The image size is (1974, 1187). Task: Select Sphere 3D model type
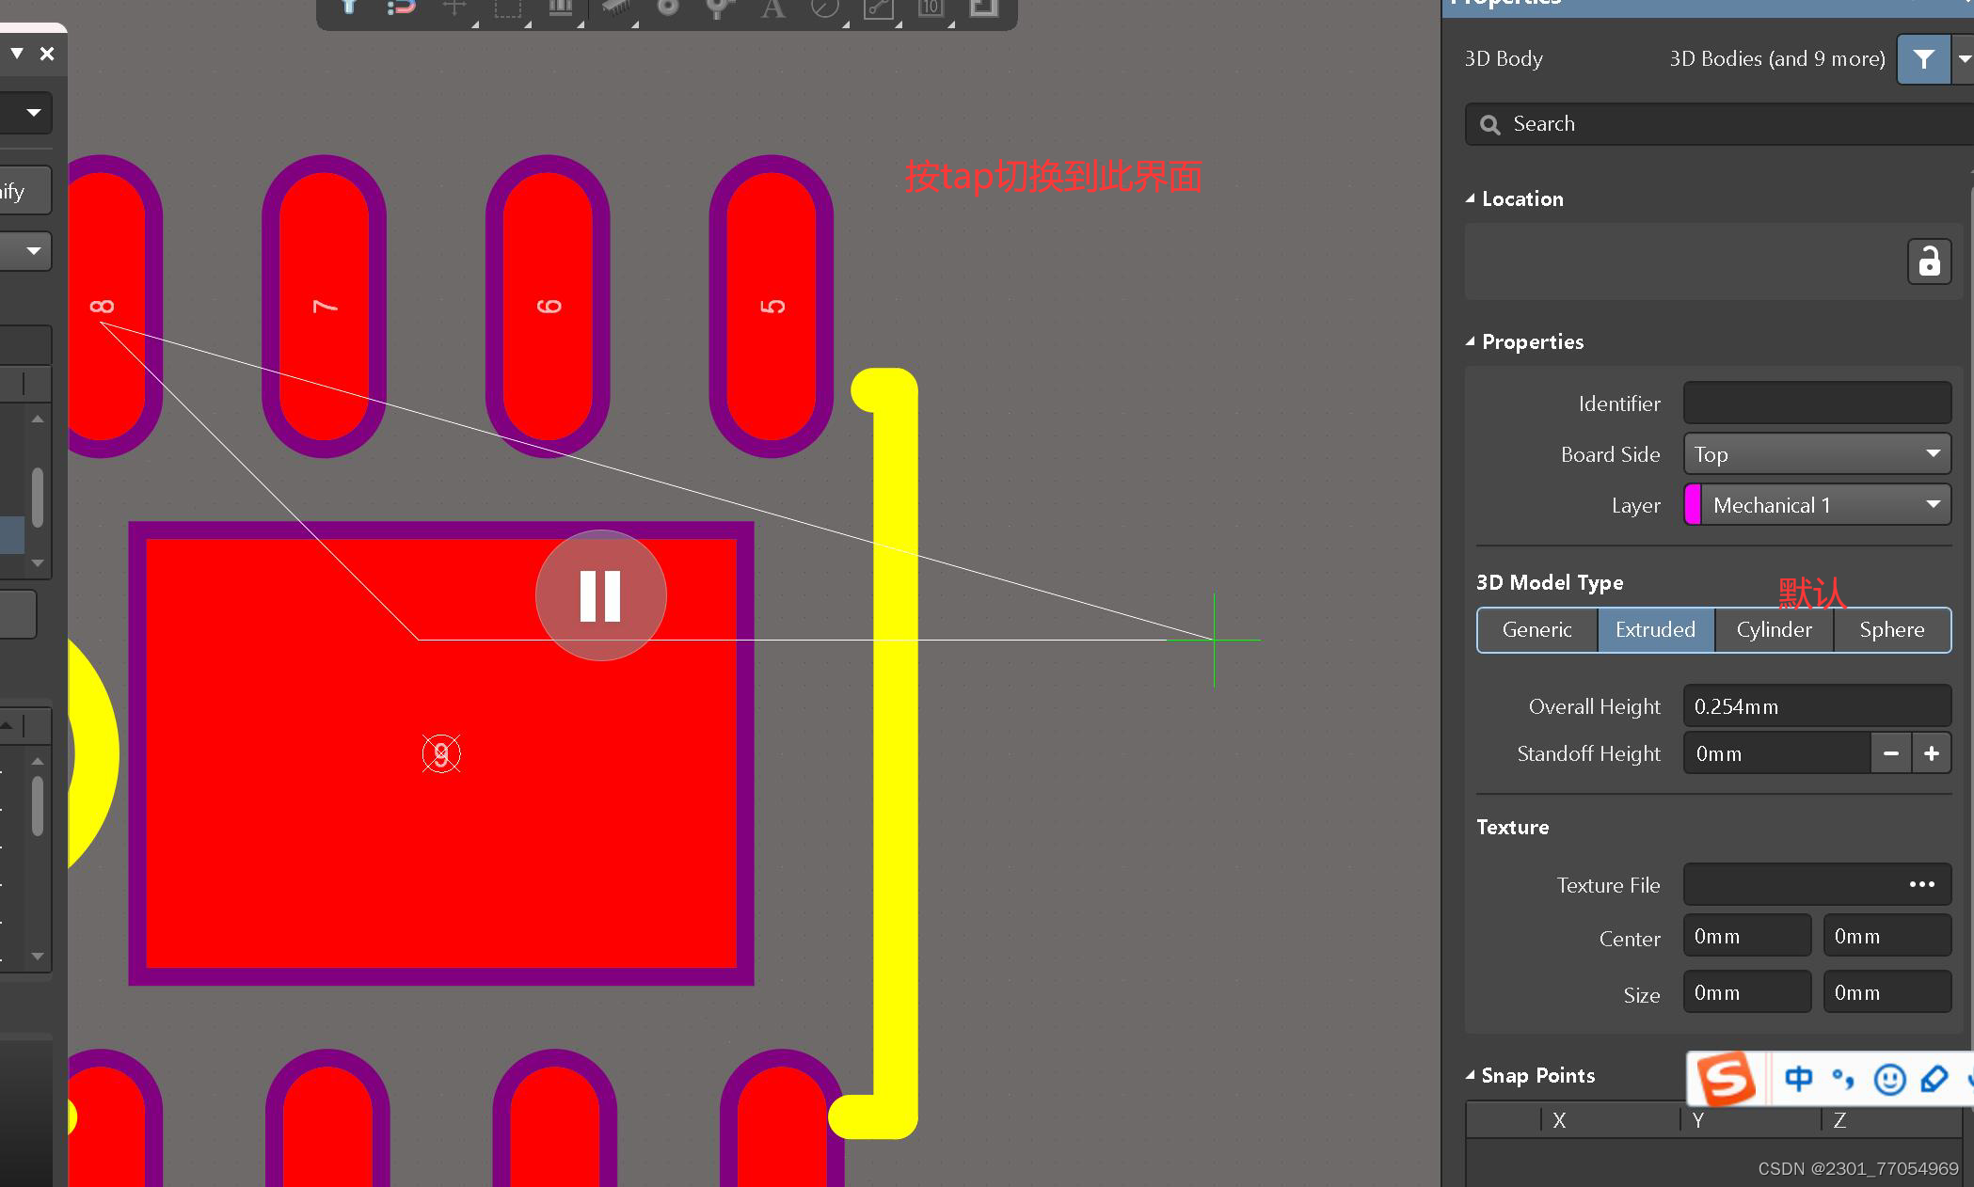point(1891,629)
